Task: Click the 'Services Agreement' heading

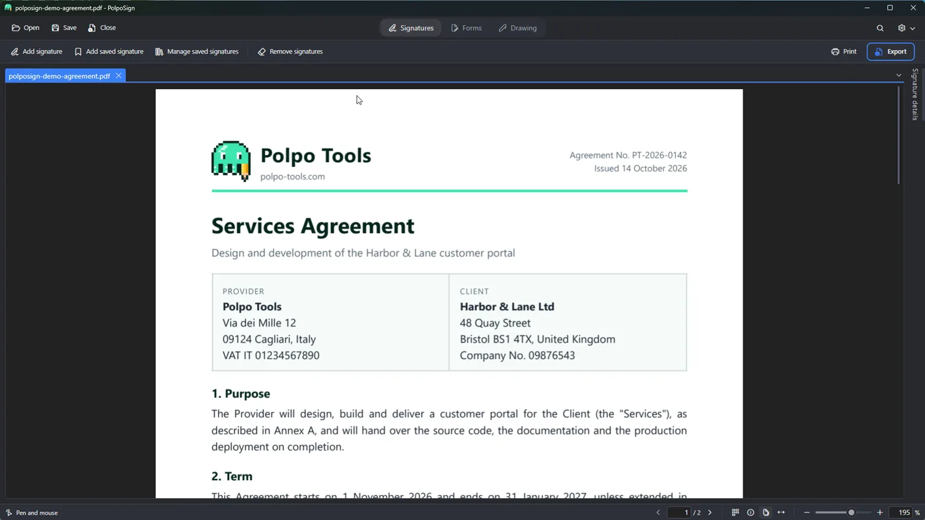Action: (x=313, y=226)
